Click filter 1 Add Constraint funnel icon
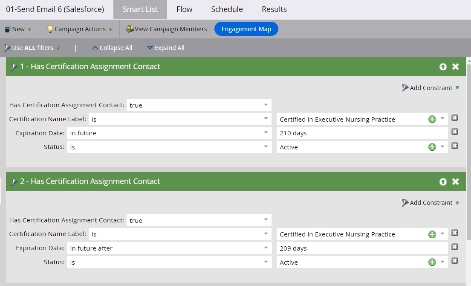The width and height of the screenshot is (471, 286). coord(405,88)
